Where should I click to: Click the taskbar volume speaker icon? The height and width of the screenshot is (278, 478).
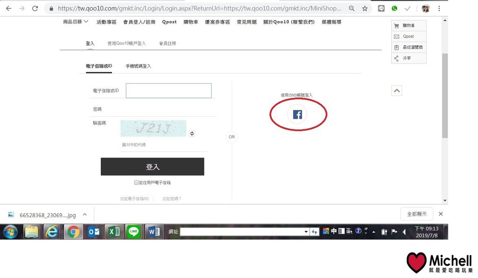click(404, 232)
